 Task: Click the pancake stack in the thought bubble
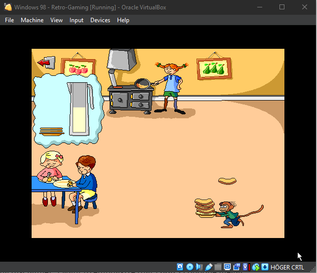click(x=51, y=132)
